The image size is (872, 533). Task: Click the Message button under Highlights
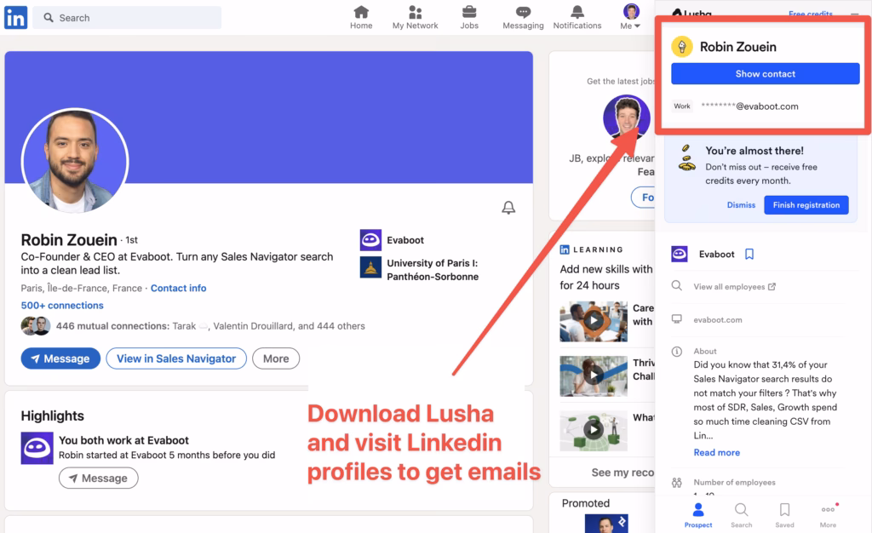click(x=99, y=478)
